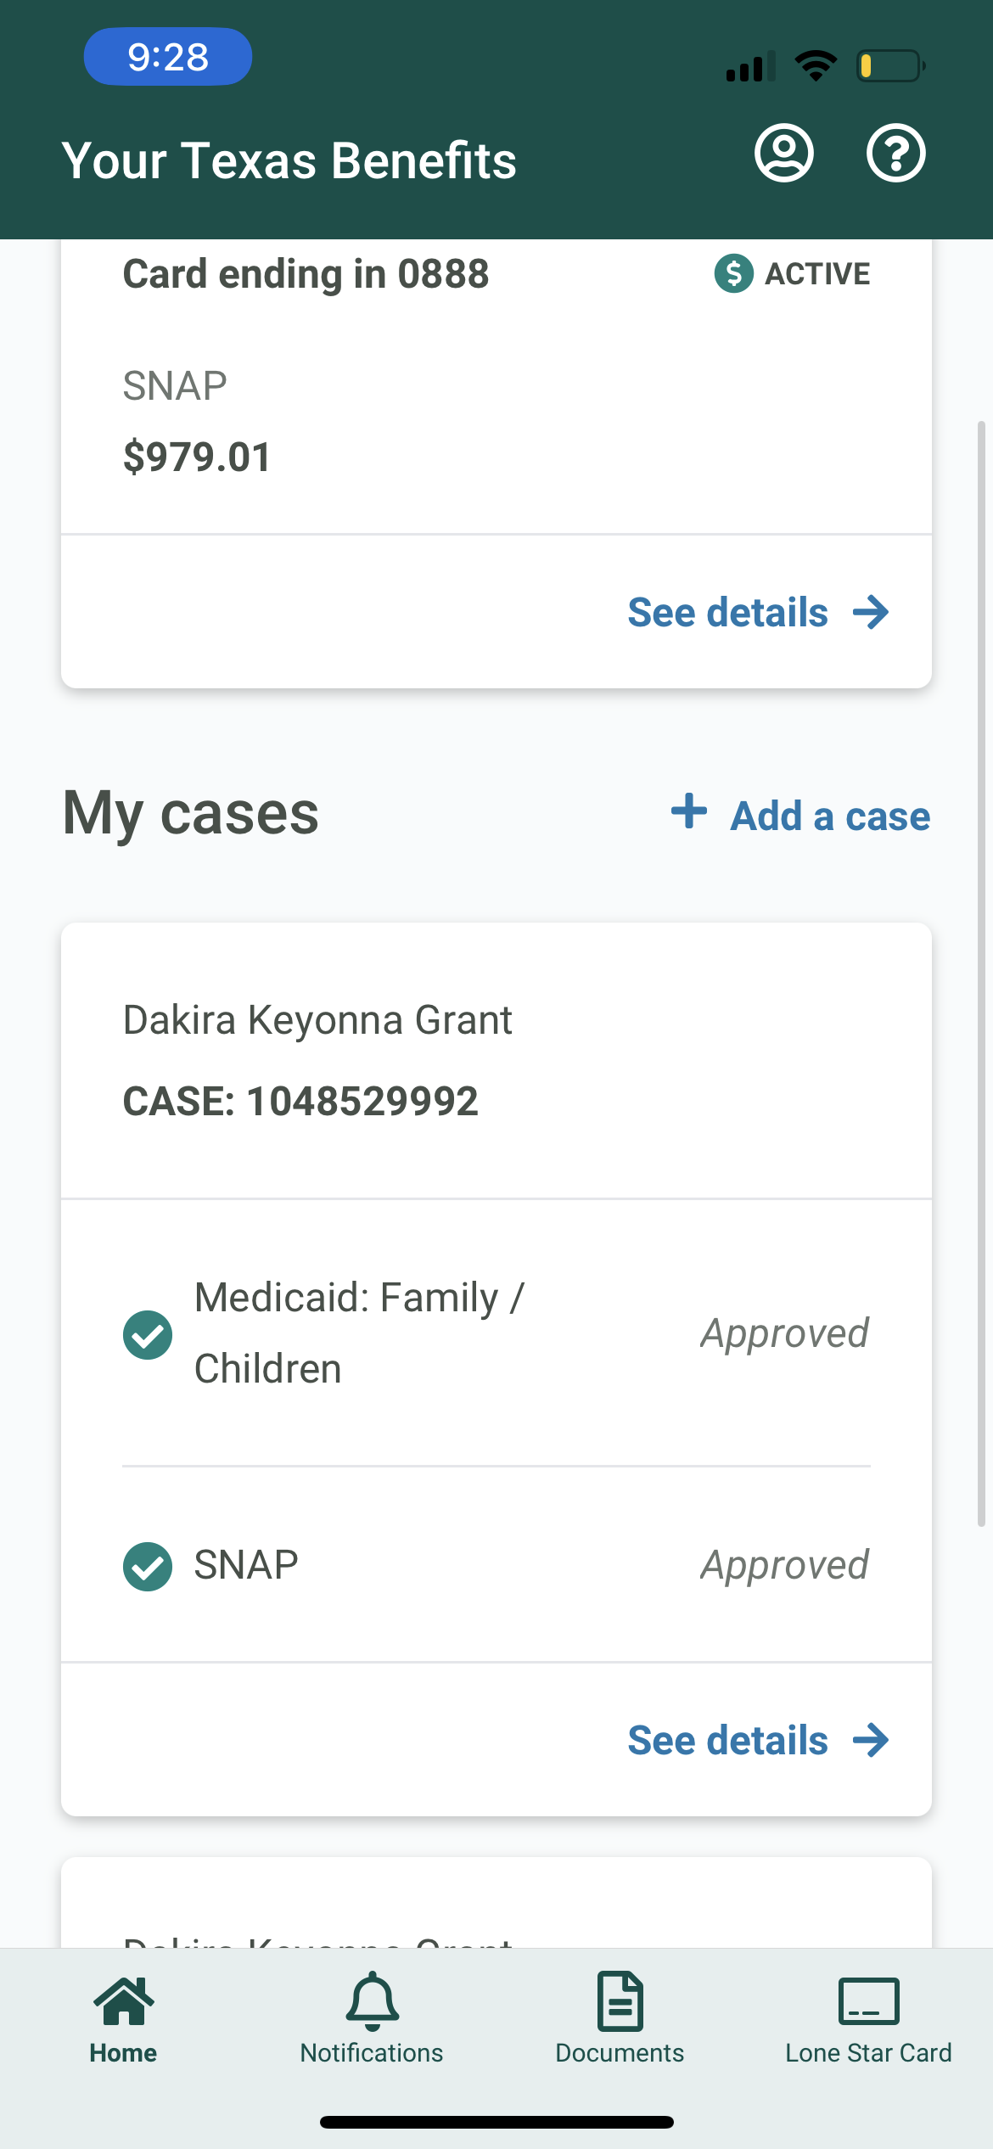Tap the SNAP approved checkmark
Screen dimensions: 993x2149
pos(148,1566)
